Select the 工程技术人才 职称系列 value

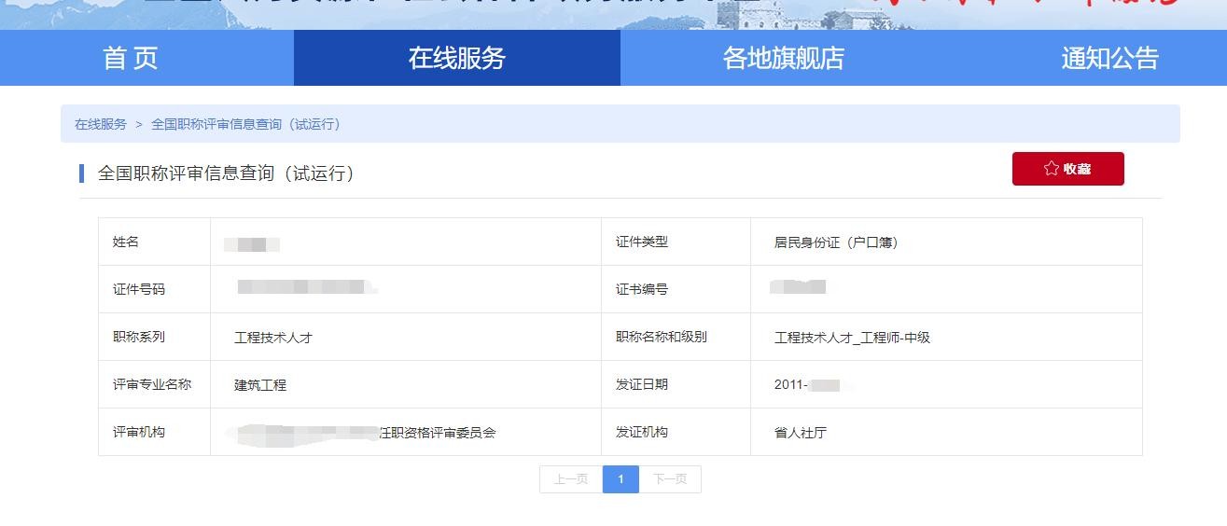[x=273, y=338]
